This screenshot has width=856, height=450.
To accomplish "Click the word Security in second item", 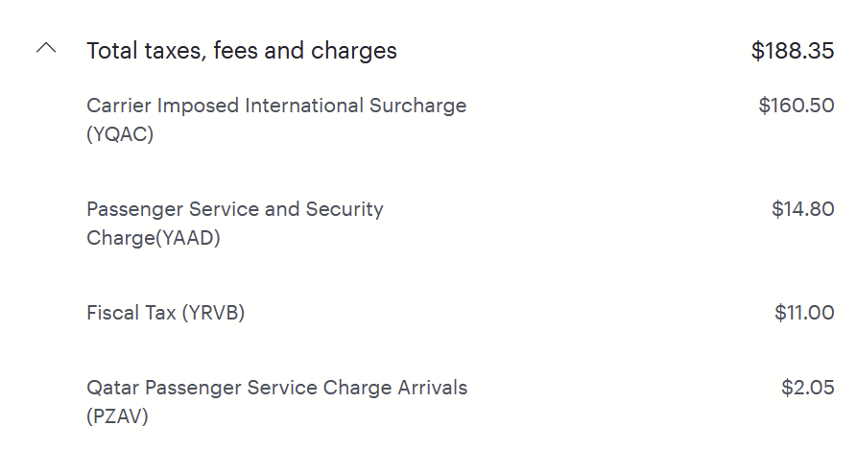I will 345,209.
